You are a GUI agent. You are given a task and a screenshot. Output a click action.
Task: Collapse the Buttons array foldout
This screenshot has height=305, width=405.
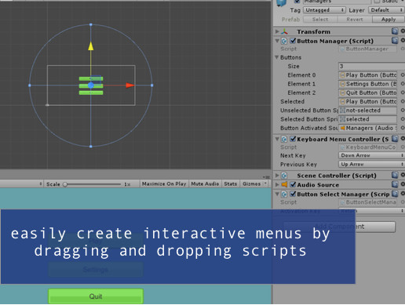point(277,57)
